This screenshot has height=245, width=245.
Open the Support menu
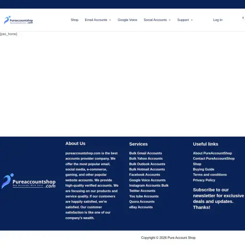(183, 20)
